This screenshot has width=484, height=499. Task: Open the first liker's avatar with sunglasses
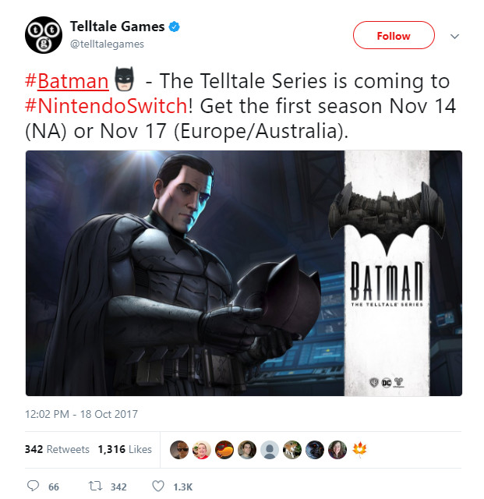[x=179, y=450]
